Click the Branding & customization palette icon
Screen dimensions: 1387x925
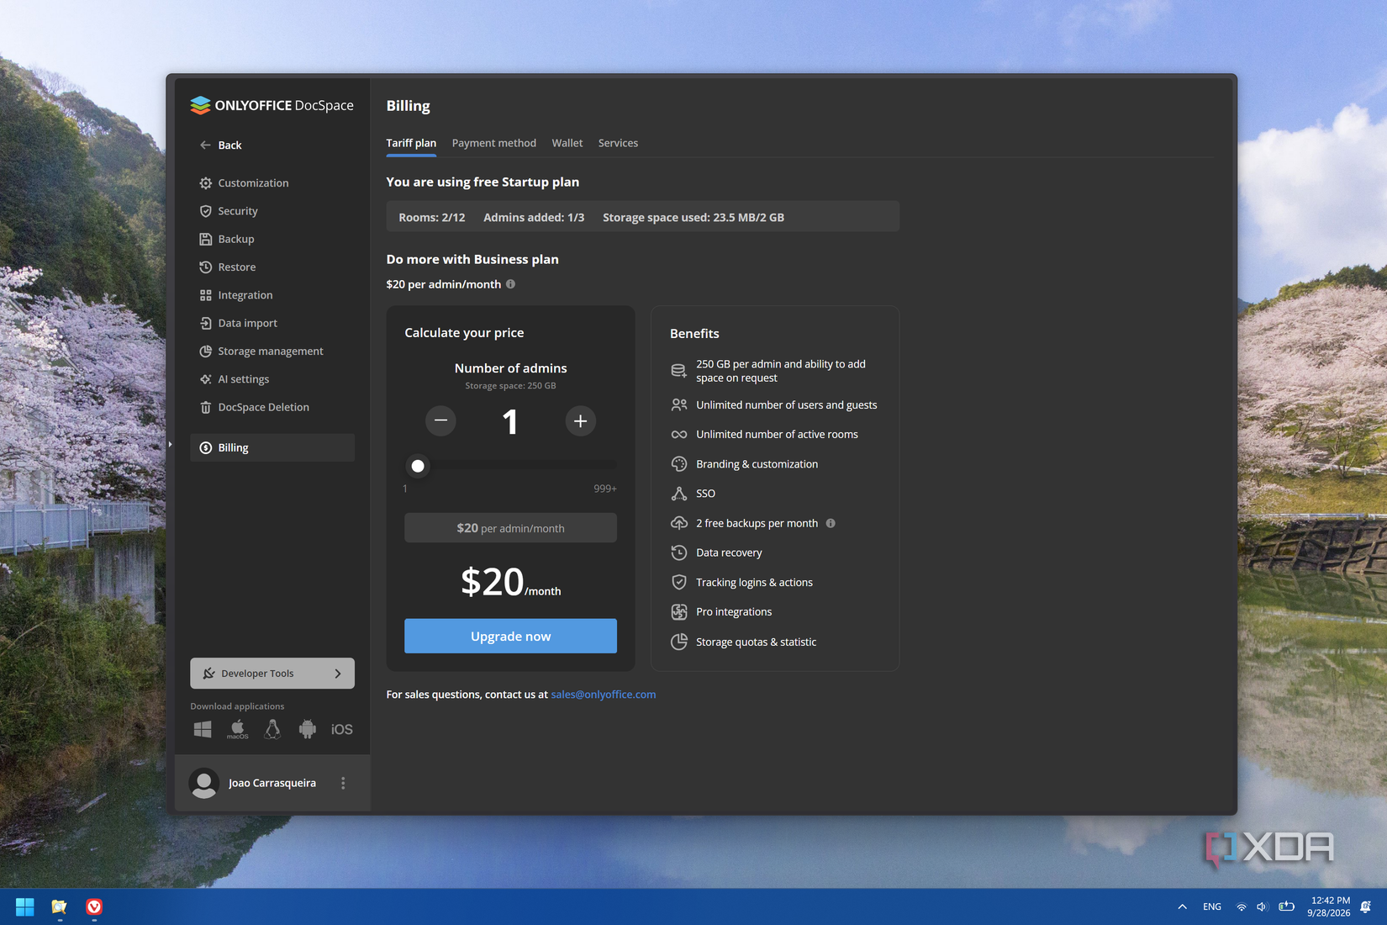pyautogui.click(x=679, y=464)
